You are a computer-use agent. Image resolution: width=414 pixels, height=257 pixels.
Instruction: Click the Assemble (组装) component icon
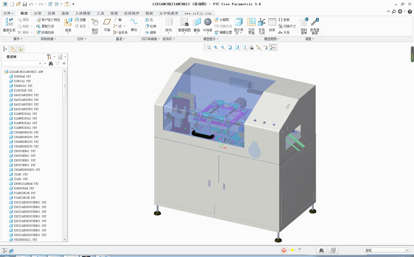68,22
